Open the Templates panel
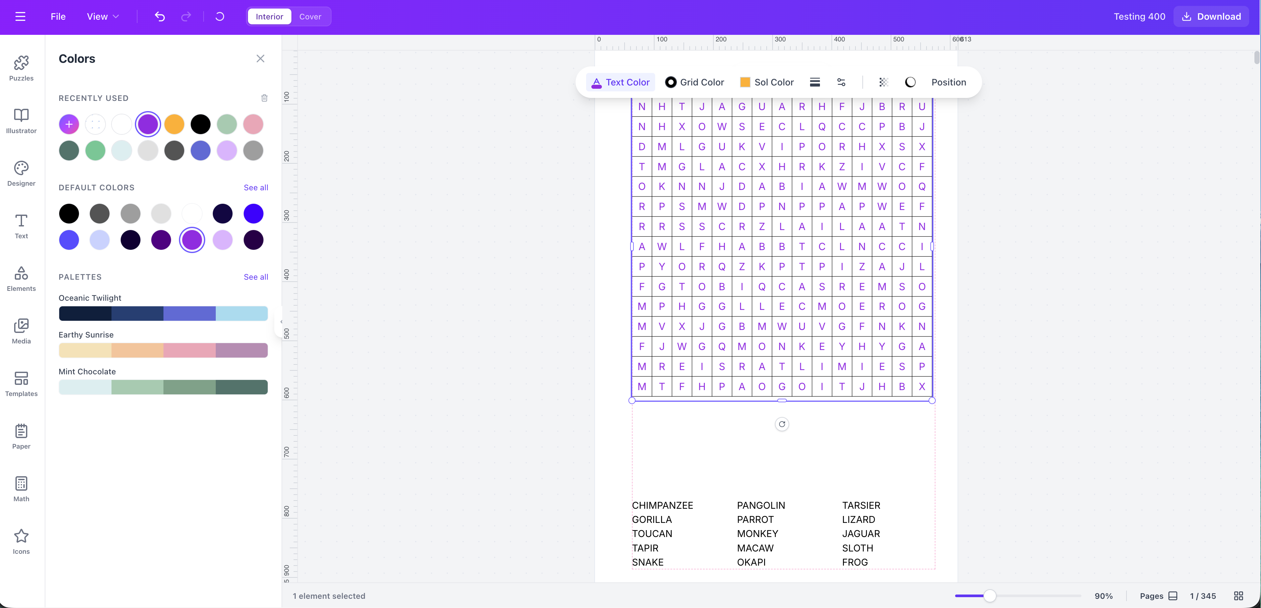Viewport: 1261px width, 608px height. (x=21, y=385)
